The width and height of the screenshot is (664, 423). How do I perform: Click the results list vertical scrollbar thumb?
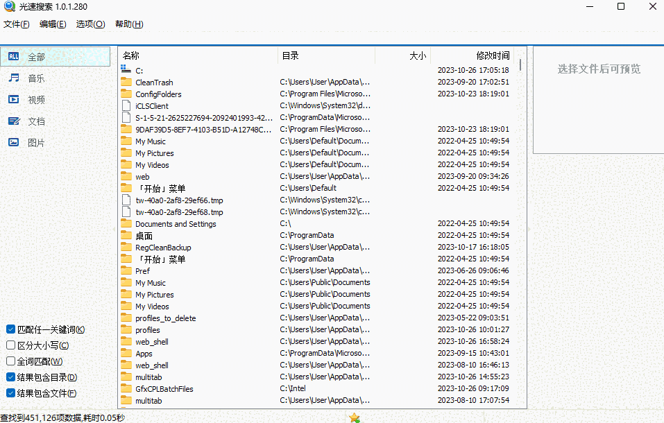pyautogui.click(x=520, y=64)
